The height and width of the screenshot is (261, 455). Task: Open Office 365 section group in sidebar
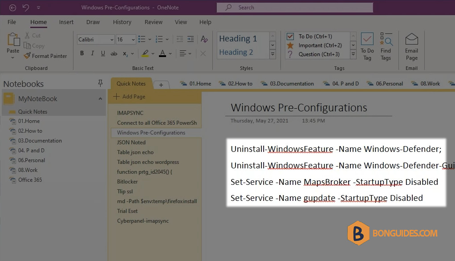click(x=30, y=180)
